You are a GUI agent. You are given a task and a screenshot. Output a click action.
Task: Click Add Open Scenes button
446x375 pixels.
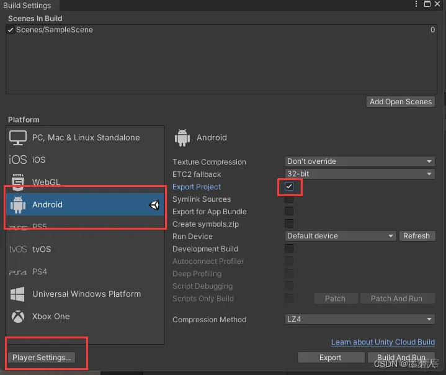click(401, 102)
